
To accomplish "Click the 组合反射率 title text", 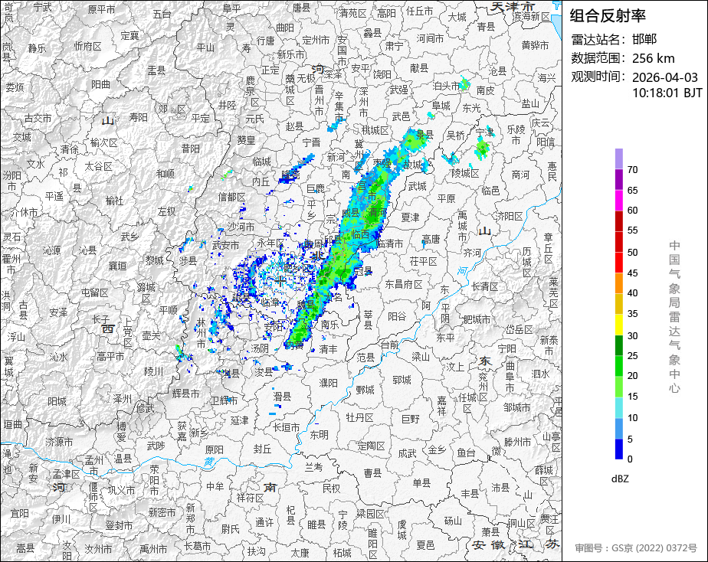I will click(x=608, y=16).
